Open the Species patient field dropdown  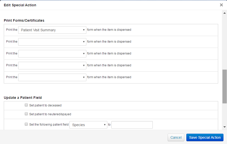(x=88, y=125)
